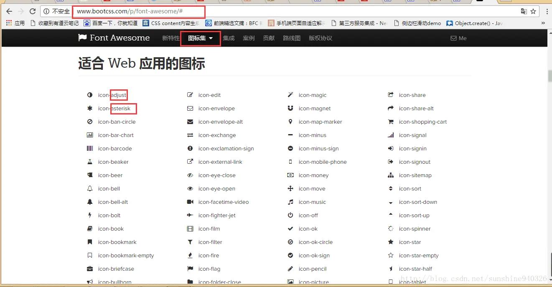Click the outlined bell icon beside icon-bell
Viewport: 552px width, 287px height.
tap(89, 188)
